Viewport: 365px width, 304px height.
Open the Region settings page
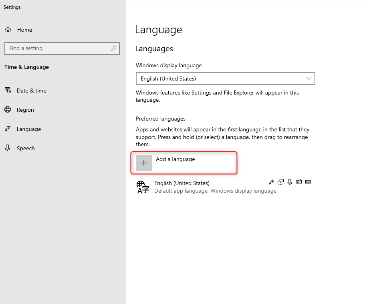25,110
